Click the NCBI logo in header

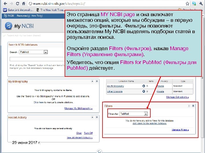pyautogui.click(x=9, y=16)
